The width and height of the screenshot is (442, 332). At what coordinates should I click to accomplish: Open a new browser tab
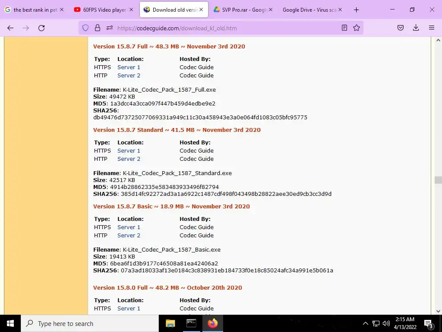pyautogui.click(x=356, y=10)
